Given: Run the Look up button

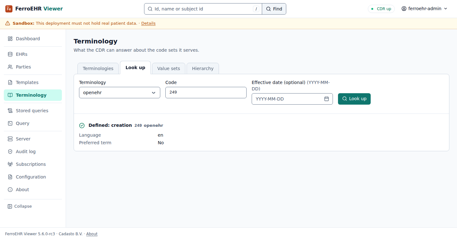Looking at the screenshot, I should pyautogui.click(x=354, y=99).
